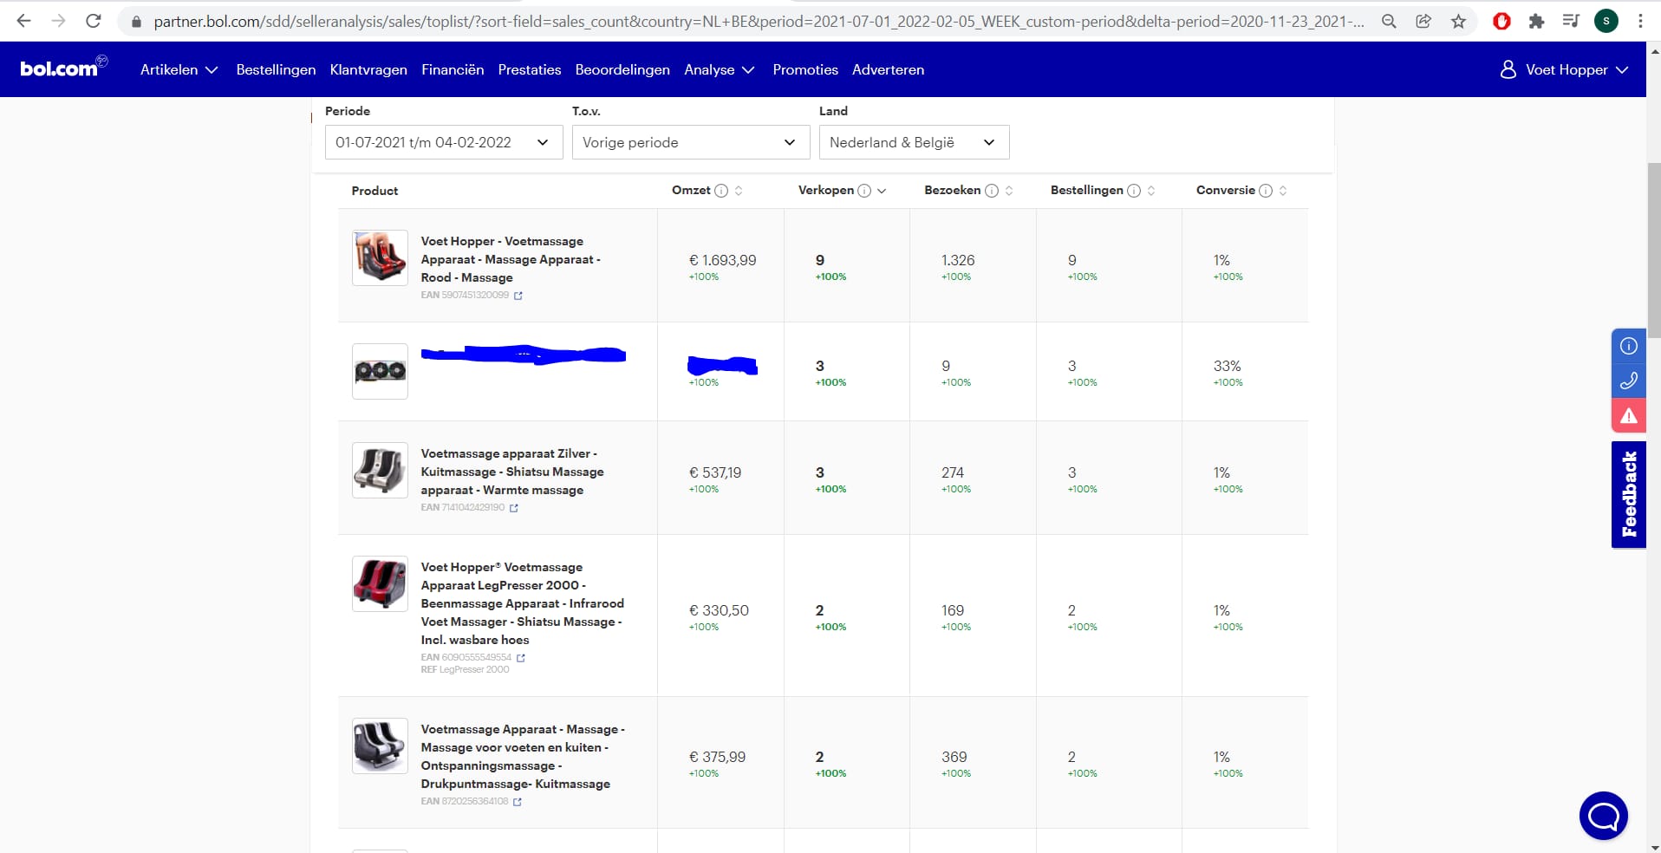Screen dimensions: 1661x853
Task: Open the red Opera extension icon
Action: click(x=1501, y=22)
